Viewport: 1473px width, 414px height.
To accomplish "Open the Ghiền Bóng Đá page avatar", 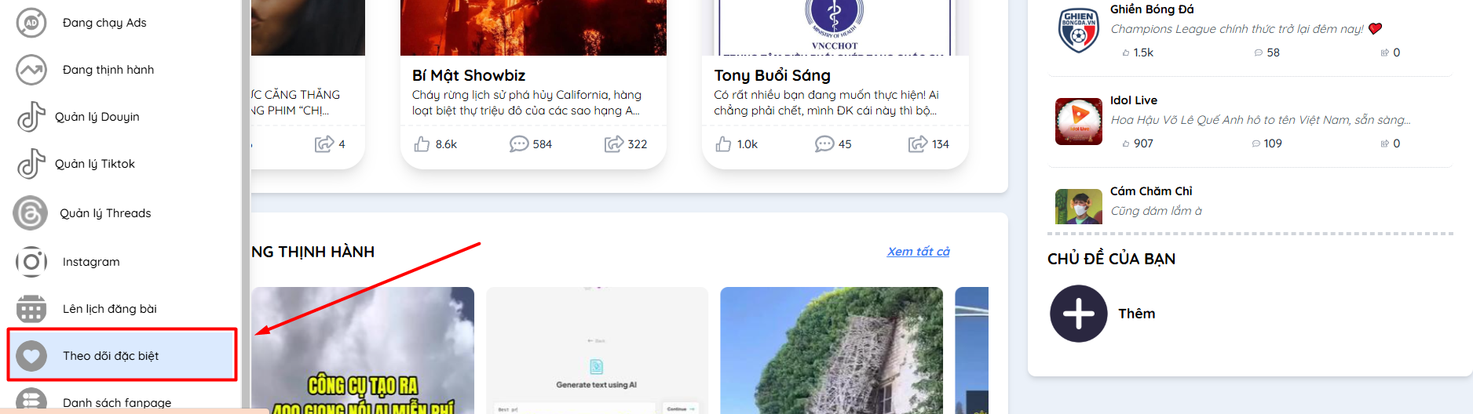I will [x=1078, y=31].
